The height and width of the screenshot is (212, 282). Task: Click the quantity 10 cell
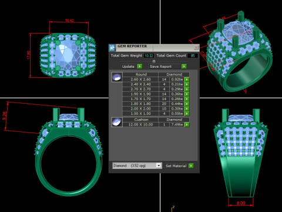[164, 109]
